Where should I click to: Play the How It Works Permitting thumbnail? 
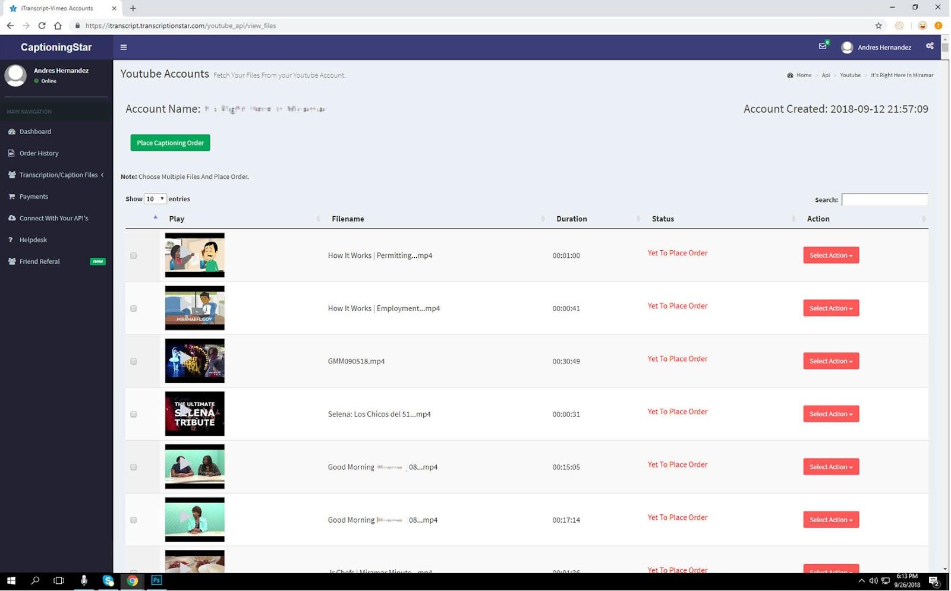pos(195,255)
